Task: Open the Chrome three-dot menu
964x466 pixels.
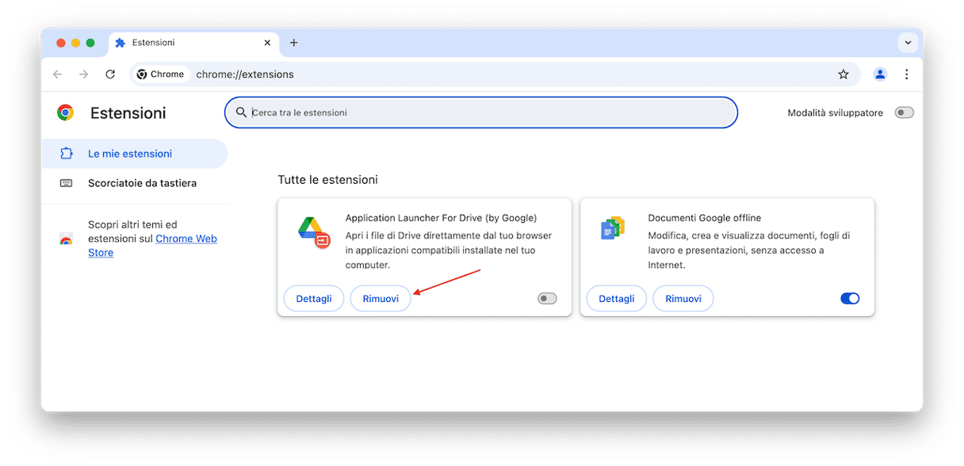Action: pos(906,74)
